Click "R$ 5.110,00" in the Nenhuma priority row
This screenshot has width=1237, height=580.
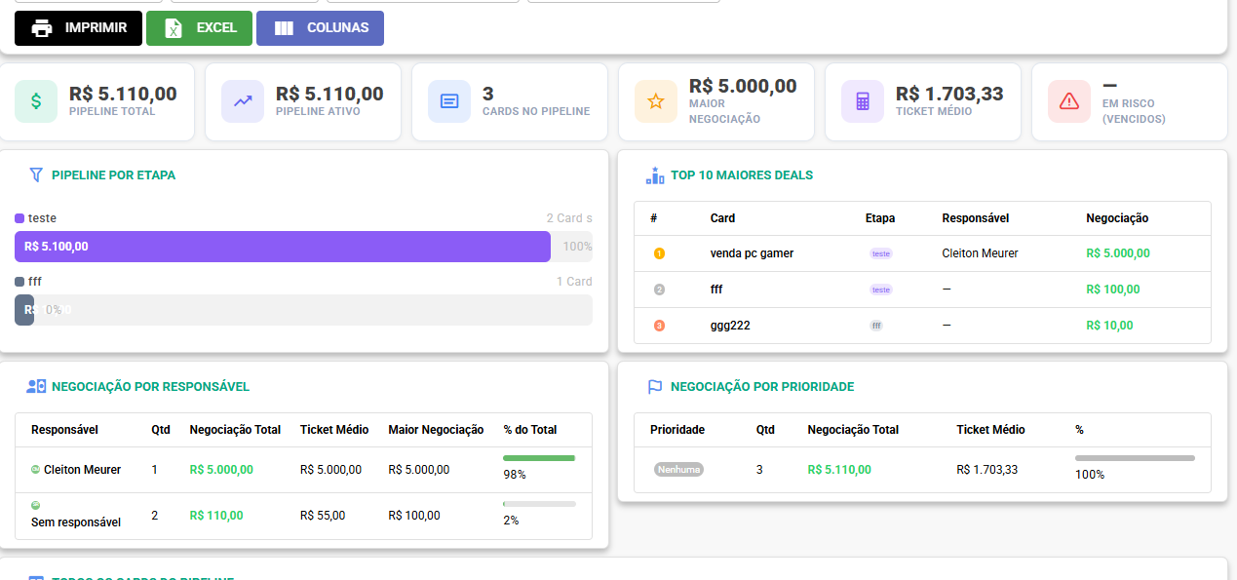point(839,470)
